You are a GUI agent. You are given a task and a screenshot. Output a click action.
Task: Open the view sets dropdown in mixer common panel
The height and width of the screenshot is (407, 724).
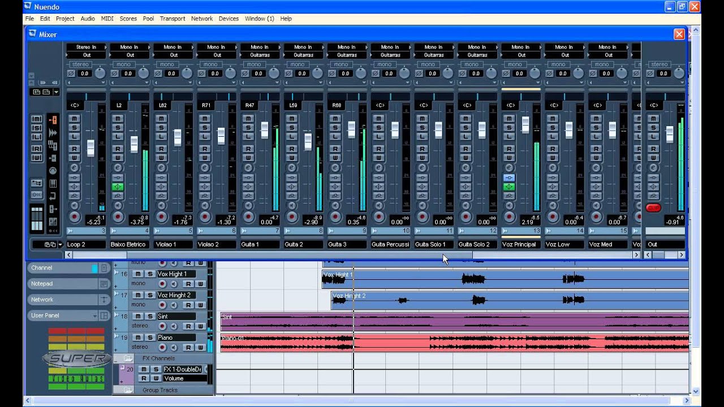56,92
